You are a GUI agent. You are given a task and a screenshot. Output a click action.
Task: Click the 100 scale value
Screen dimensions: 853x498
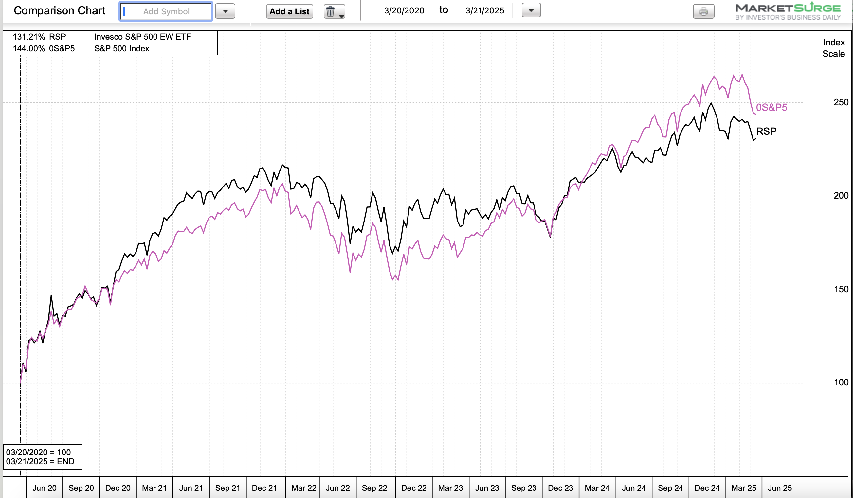pos(841,382)
